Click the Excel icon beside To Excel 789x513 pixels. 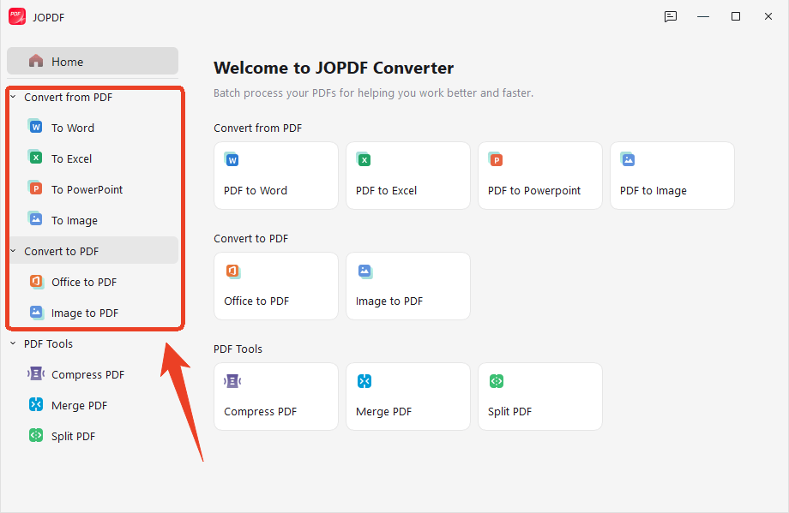[x=35, y=158]
